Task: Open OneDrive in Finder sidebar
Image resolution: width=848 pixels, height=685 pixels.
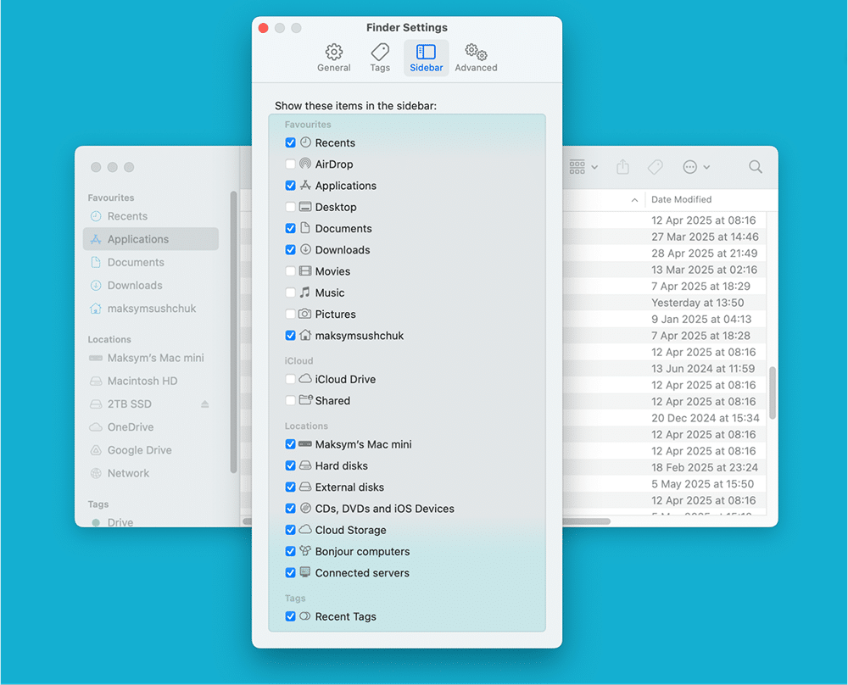Action: click(150, 427)
